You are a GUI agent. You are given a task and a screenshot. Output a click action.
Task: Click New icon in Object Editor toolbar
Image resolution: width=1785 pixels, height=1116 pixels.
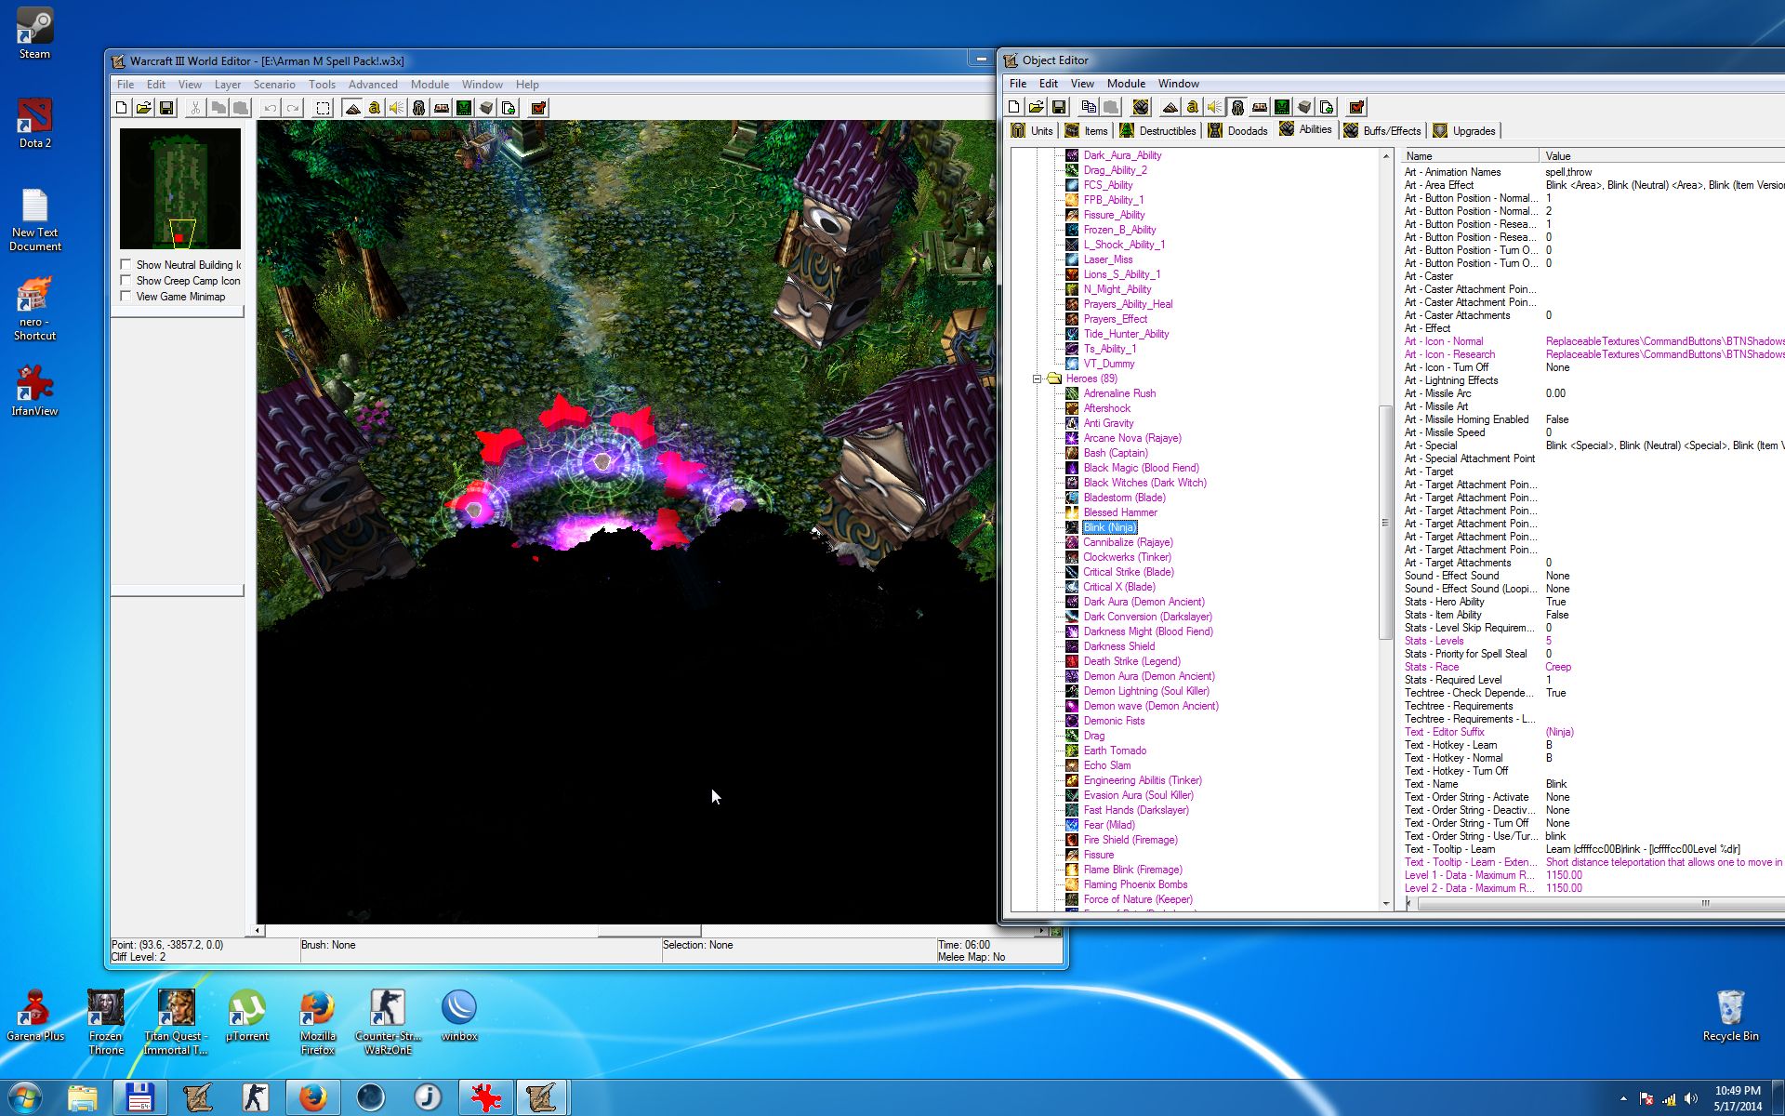point(1014,107)
